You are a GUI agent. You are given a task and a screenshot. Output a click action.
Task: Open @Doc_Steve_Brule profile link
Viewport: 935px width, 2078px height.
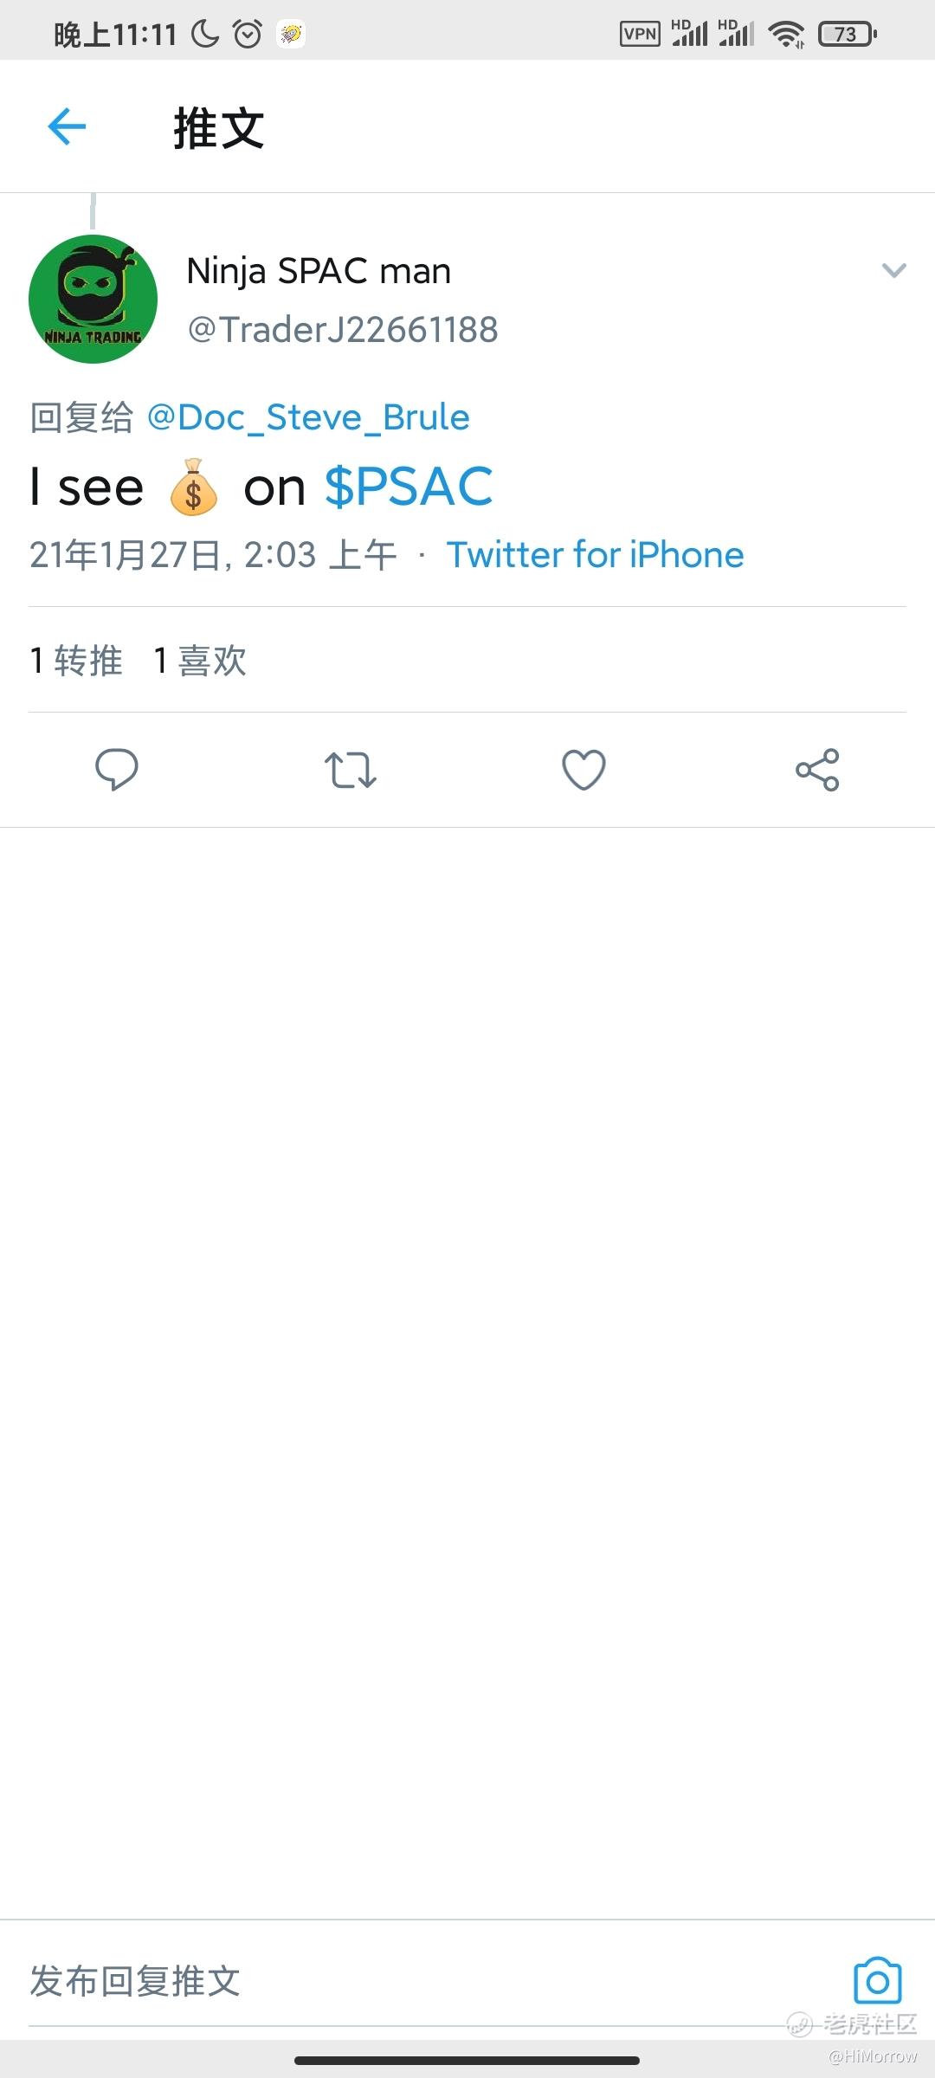pyautogui.click(x=308, y=417)
